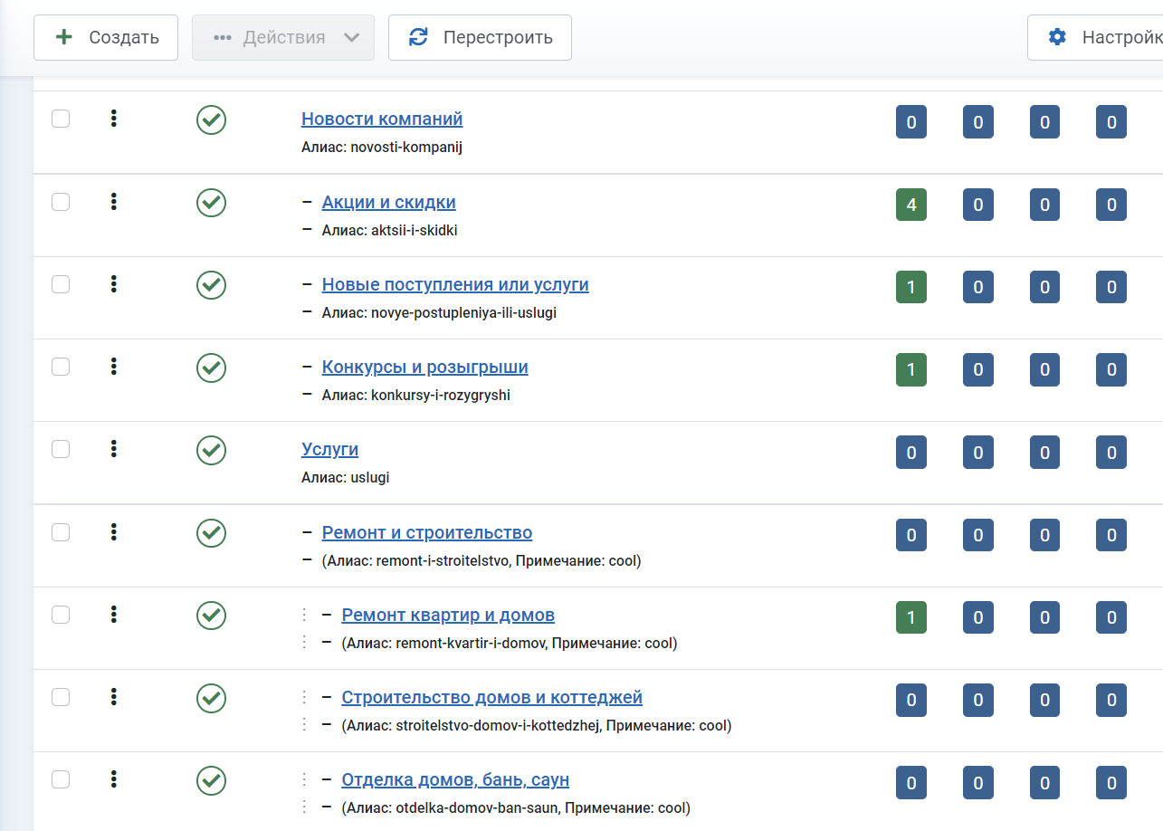This screenshot has height=831, width=1163.
Task: Tick checkbox for Строительство домов и коттеджей
Action: (x=61, y=697)
